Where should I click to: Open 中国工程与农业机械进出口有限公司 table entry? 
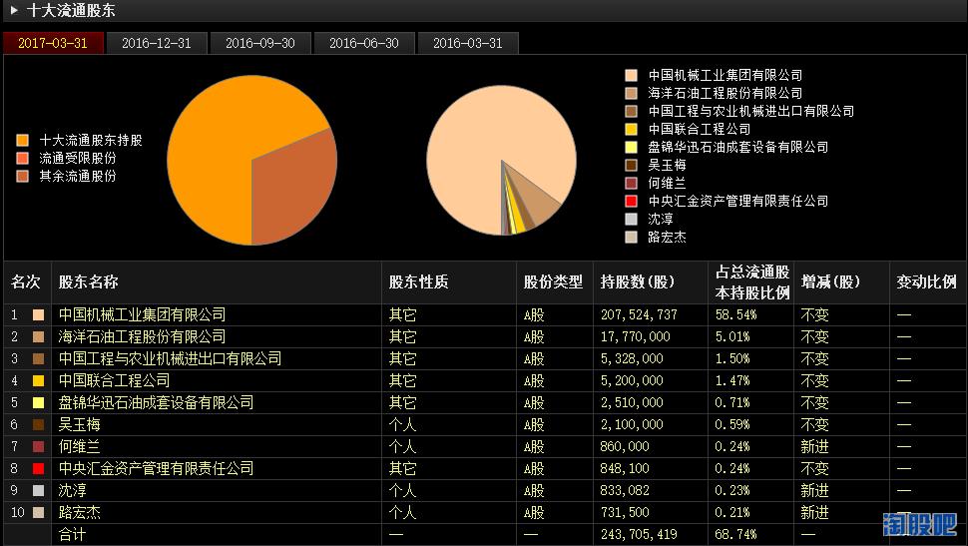pos(170,359)
